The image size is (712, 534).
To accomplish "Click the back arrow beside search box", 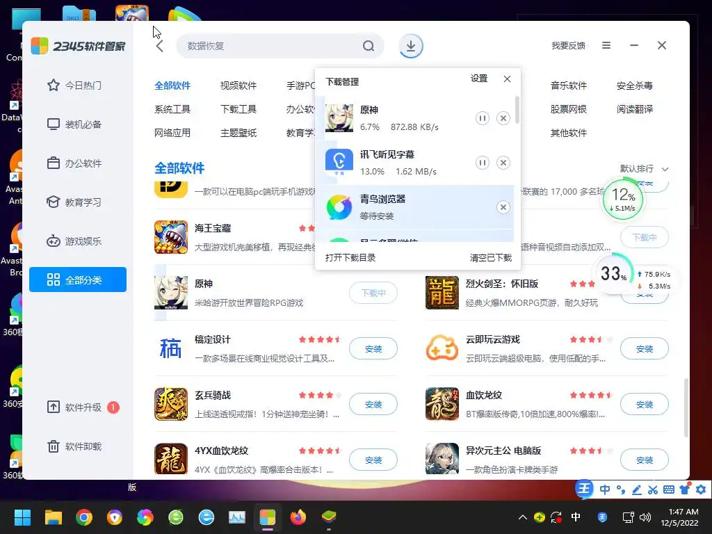I will pyautogui.click(x=159, y=46).
